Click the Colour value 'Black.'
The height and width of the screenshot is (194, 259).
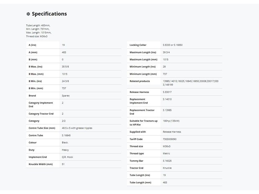click(x=65, y=143)
